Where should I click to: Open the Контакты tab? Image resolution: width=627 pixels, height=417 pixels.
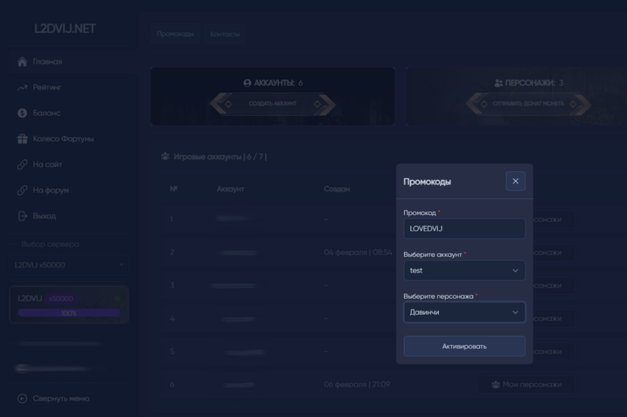coord(225,34)
